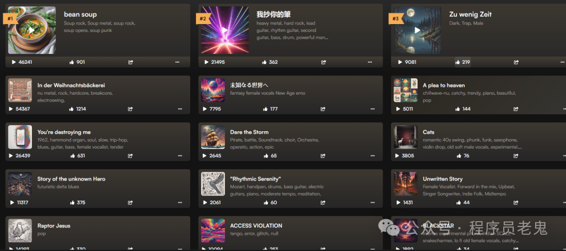
Task: Play count icon on A plea to heaven
Action: [398, 109]
